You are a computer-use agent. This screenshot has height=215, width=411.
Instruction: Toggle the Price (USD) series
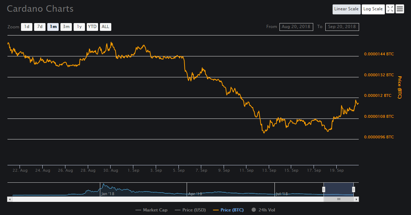[190, 210]
